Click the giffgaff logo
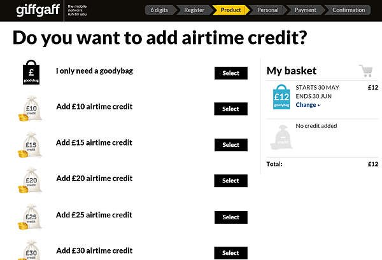This screenshot has width=382, height=260. (x=38, y=10)
